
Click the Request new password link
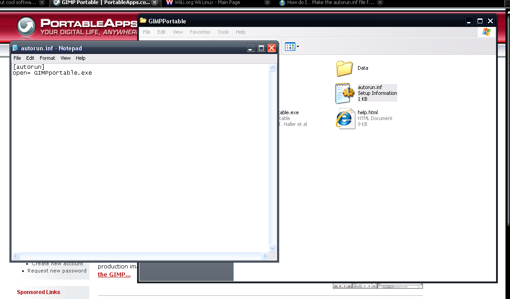pos(57,271)
